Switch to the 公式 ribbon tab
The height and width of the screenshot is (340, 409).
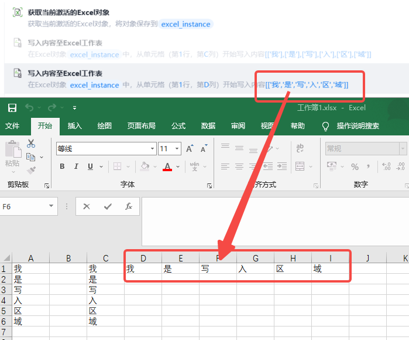point(178,125)
